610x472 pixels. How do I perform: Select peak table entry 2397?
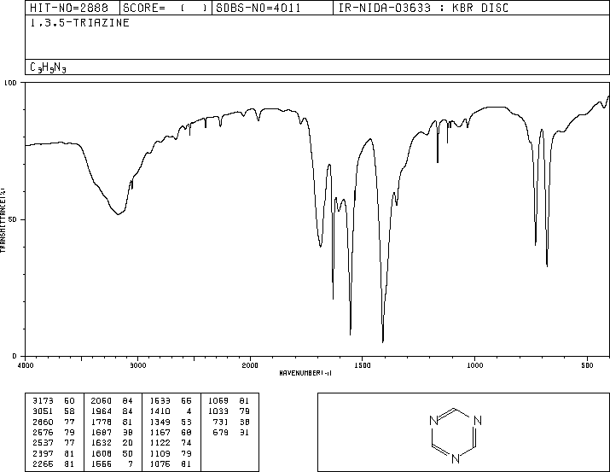pyautogui.click(x=54, y=454)
